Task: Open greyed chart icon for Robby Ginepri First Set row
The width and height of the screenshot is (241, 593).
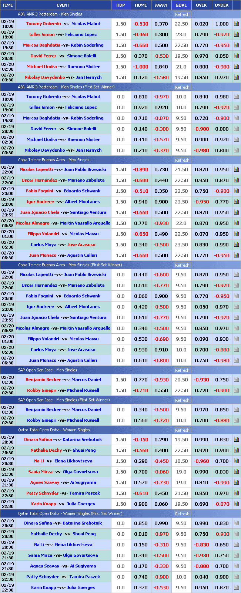Action: 236,420
